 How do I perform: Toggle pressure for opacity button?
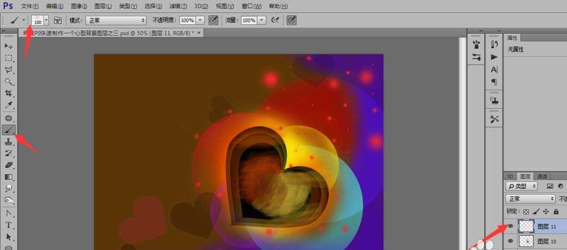pyautogui.click(x=213, y=20)
